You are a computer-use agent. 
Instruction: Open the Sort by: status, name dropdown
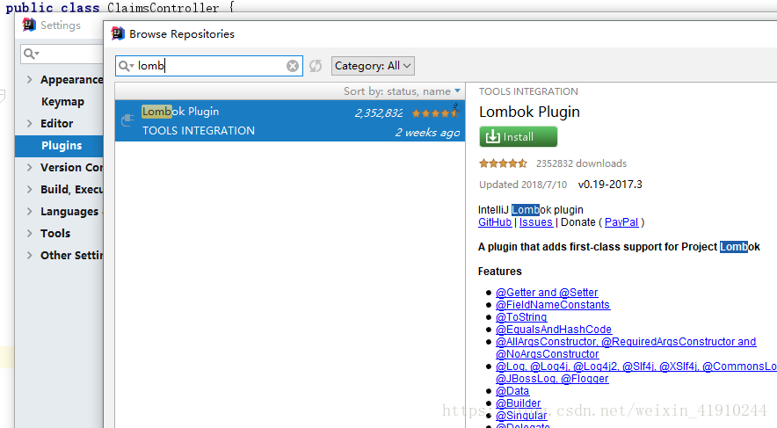click(x=402, y=91)
